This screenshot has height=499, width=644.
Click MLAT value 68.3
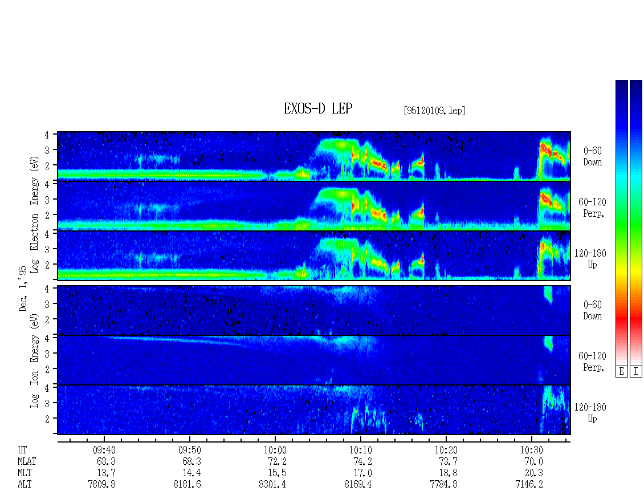192,461
